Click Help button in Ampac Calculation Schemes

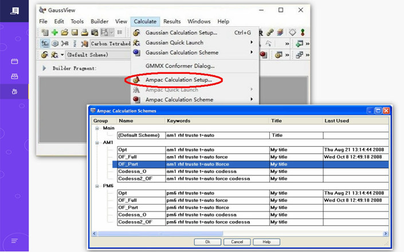pos(266,242)
